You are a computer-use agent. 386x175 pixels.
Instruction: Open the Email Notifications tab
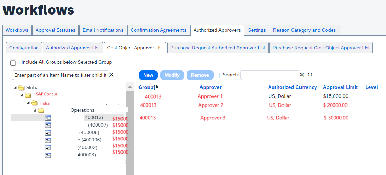[x=103, y=30]
